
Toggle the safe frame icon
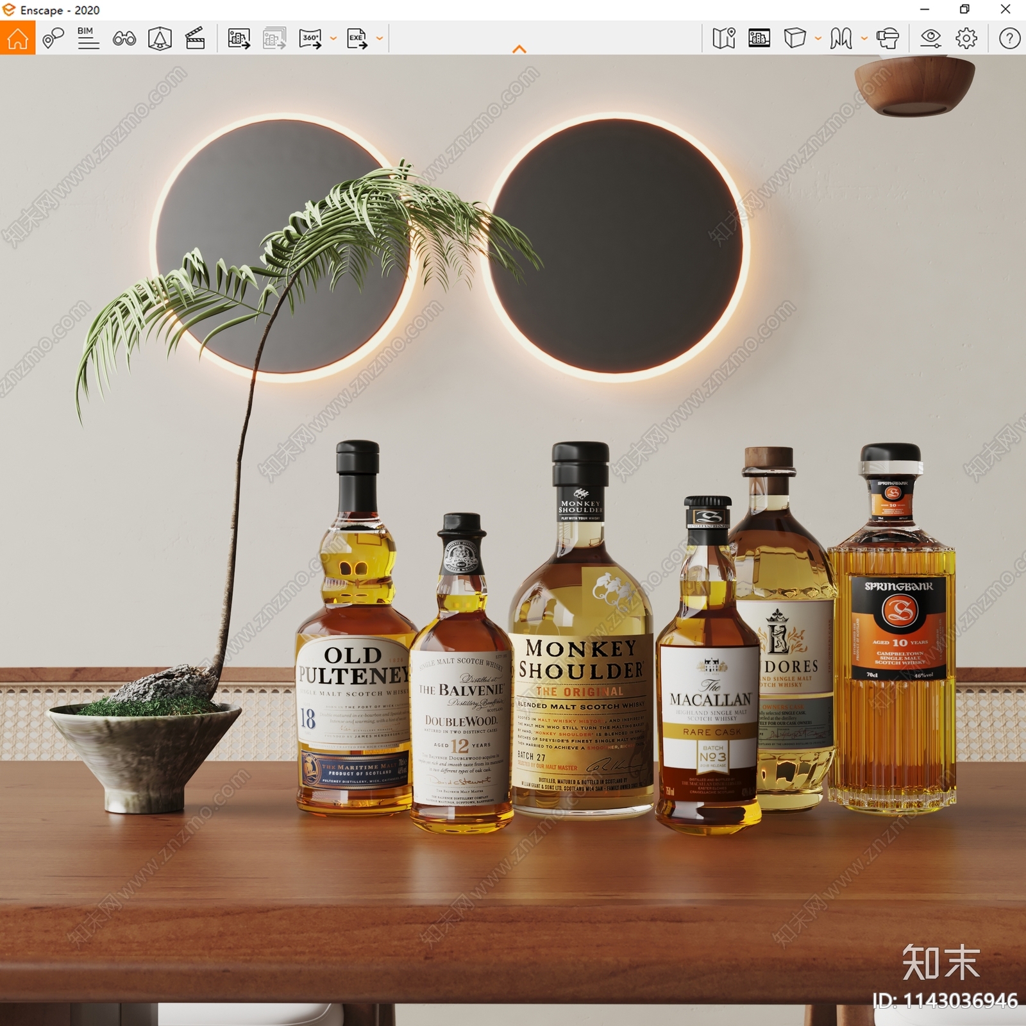(759, 38)
